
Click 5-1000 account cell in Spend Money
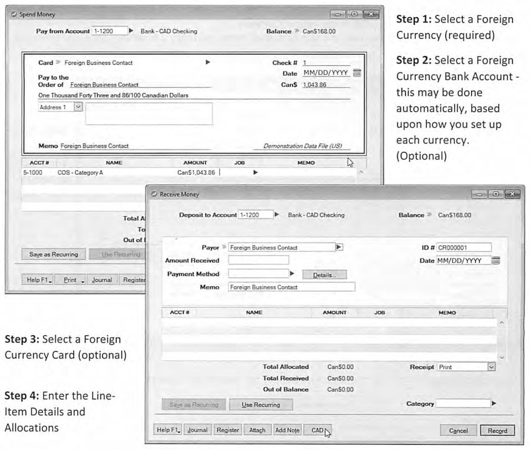pos(33,173)
